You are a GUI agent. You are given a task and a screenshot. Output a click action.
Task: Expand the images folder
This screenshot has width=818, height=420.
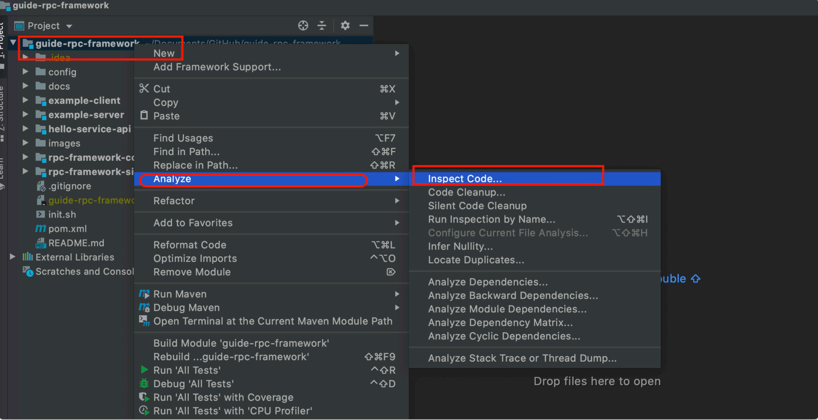tap(25, 143)
